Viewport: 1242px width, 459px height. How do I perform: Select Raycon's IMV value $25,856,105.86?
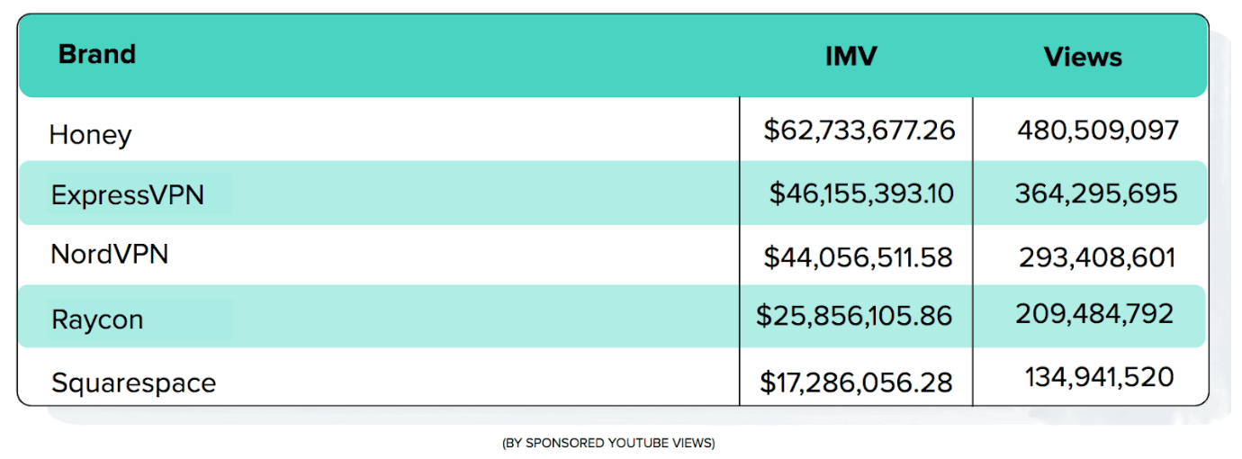pyautogui.click(x=854, y=316)
